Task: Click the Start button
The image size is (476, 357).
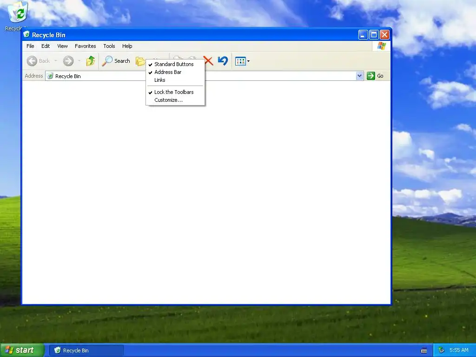Action: coord(21,350)
